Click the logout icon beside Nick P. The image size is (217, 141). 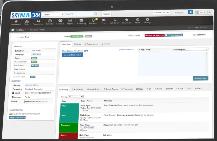210,12
